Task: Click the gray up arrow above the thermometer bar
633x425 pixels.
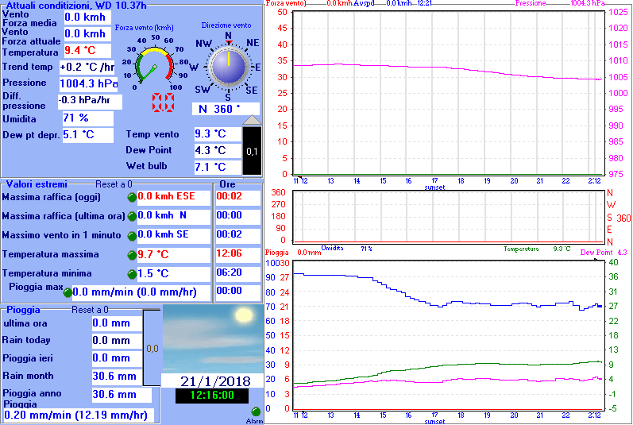Action: [251, 120]
